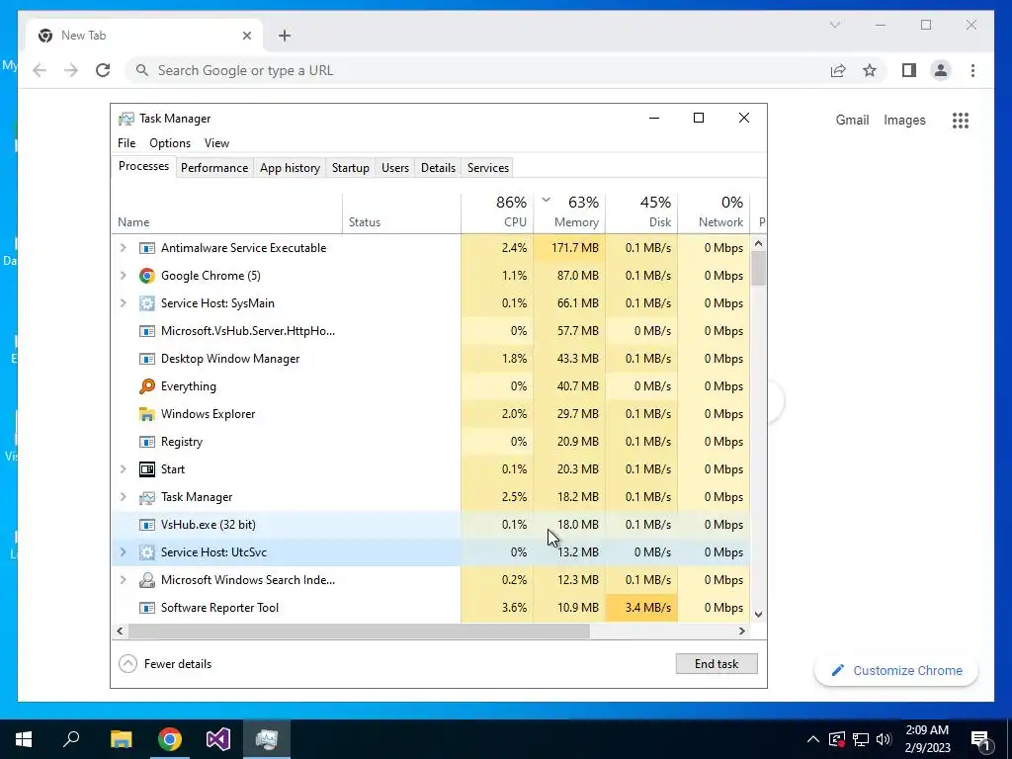Click the horizontal scrollbar right arrow
The width and height of the screenshot is (1012, 759).
742,632
